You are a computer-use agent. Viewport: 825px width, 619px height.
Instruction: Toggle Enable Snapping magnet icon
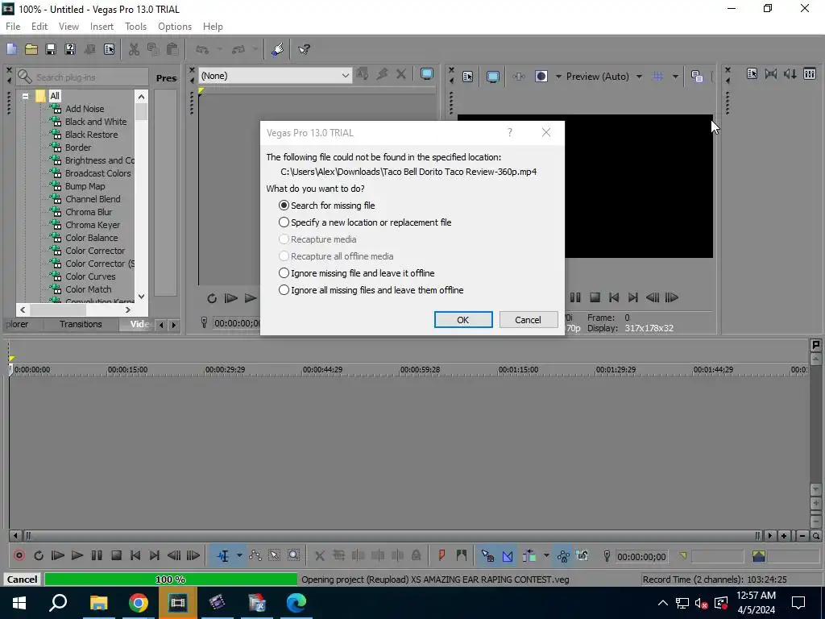pos(487,556)
